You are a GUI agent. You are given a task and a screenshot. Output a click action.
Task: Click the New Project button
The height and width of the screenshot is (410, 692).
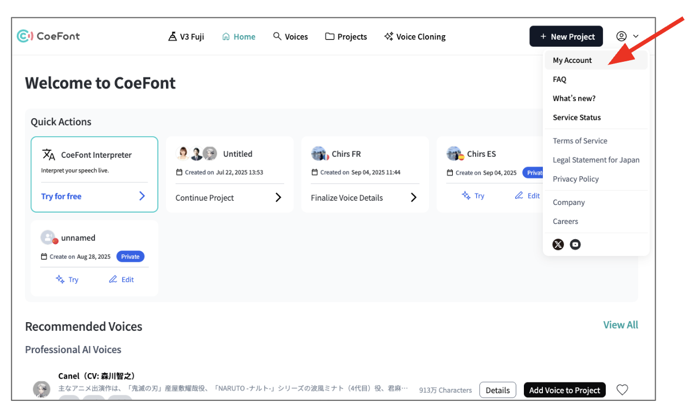[566, 36]
